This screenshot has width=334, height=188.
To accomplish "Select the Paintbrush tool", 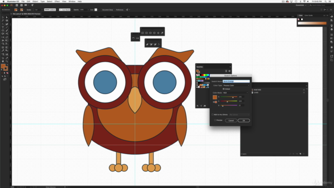I will coord(7,30).
